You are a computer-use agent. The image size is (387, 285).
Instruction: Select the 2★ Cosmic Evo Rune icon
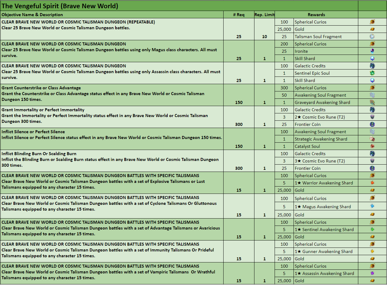click(x=372, y=117)
